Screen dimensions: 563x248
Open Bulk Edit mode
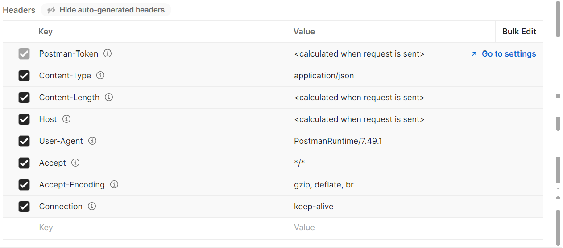[x=519, y=32]
